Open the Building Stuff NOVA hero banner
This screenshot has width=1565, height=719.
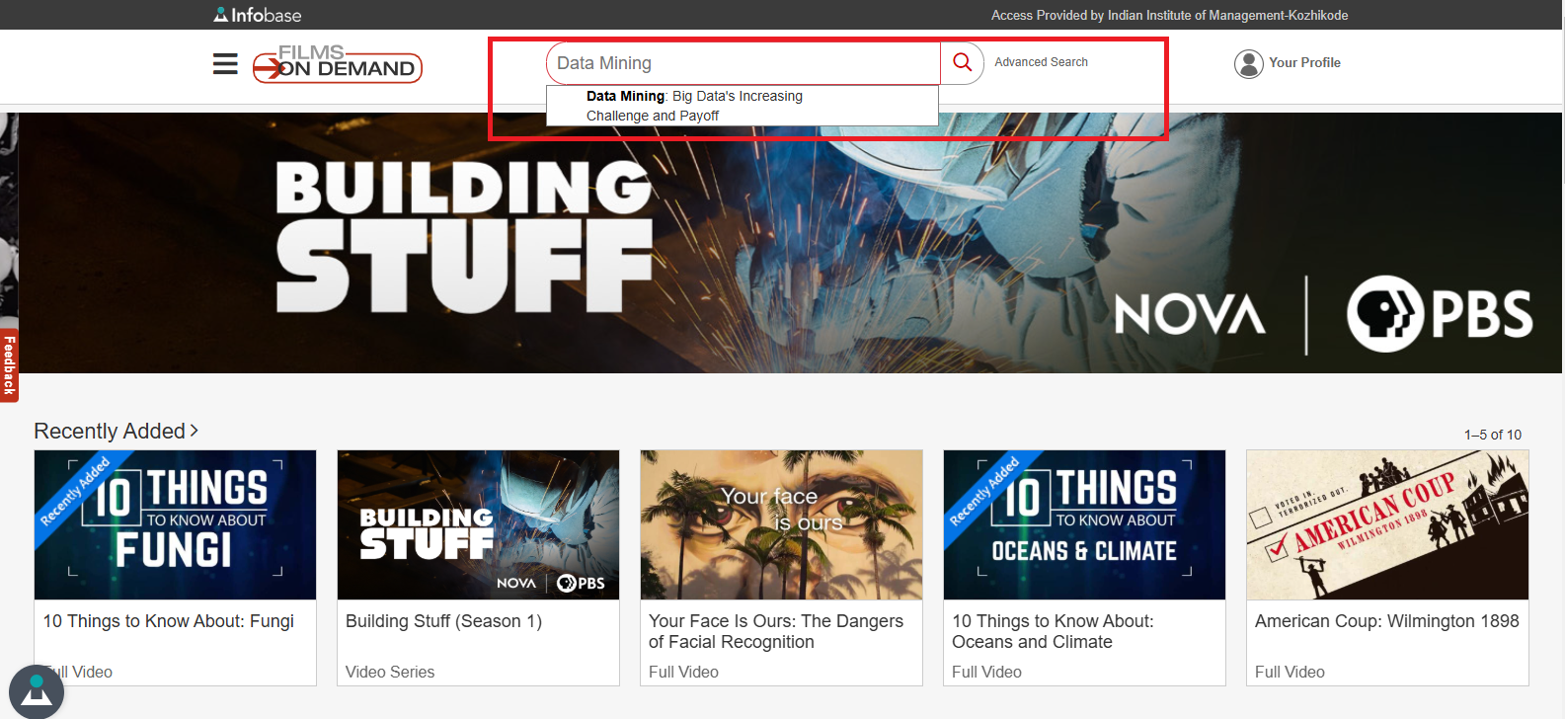coord(790,243)
